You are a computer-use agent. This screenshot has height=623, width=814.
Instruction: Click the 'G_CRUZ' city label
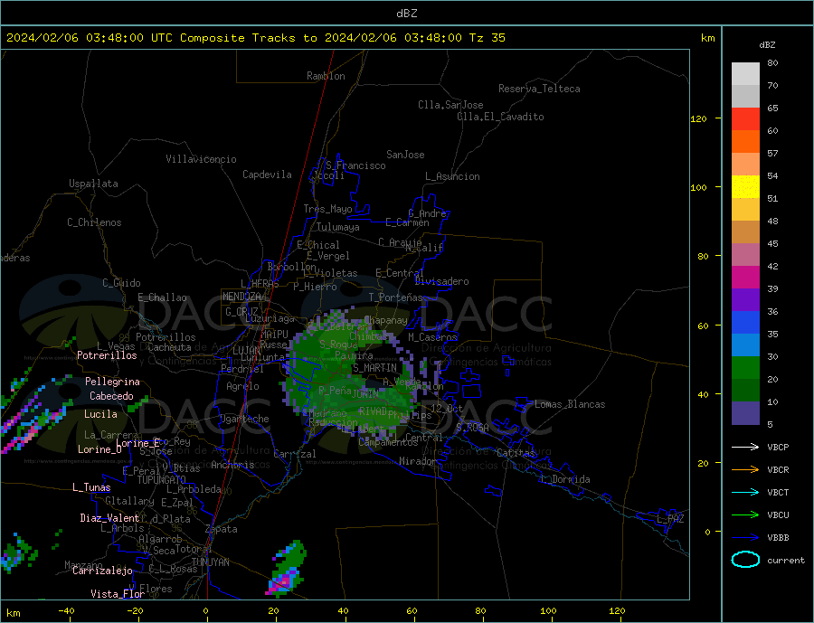241,311
